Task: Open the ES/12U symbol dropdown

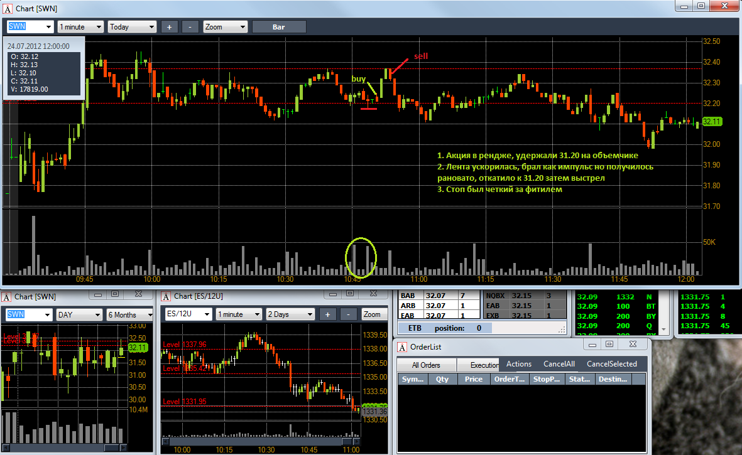Action: 188,314
